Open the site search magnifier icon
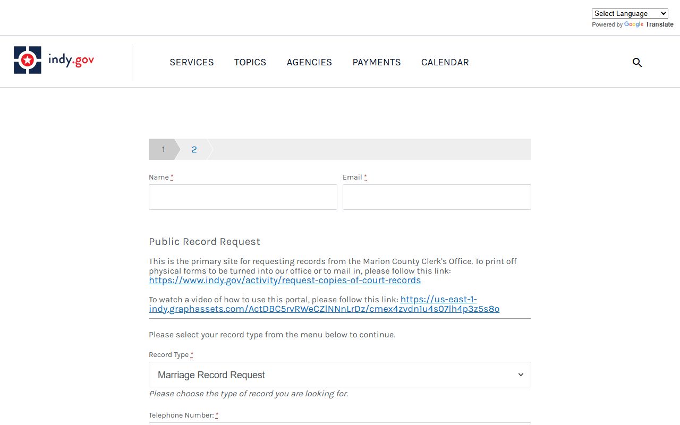This screenshot has width=680, height=425. [x=637, y=63]
